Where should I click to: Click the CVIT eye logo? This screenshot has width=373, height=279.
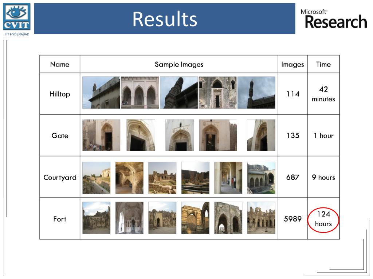[x=17, y=16]
